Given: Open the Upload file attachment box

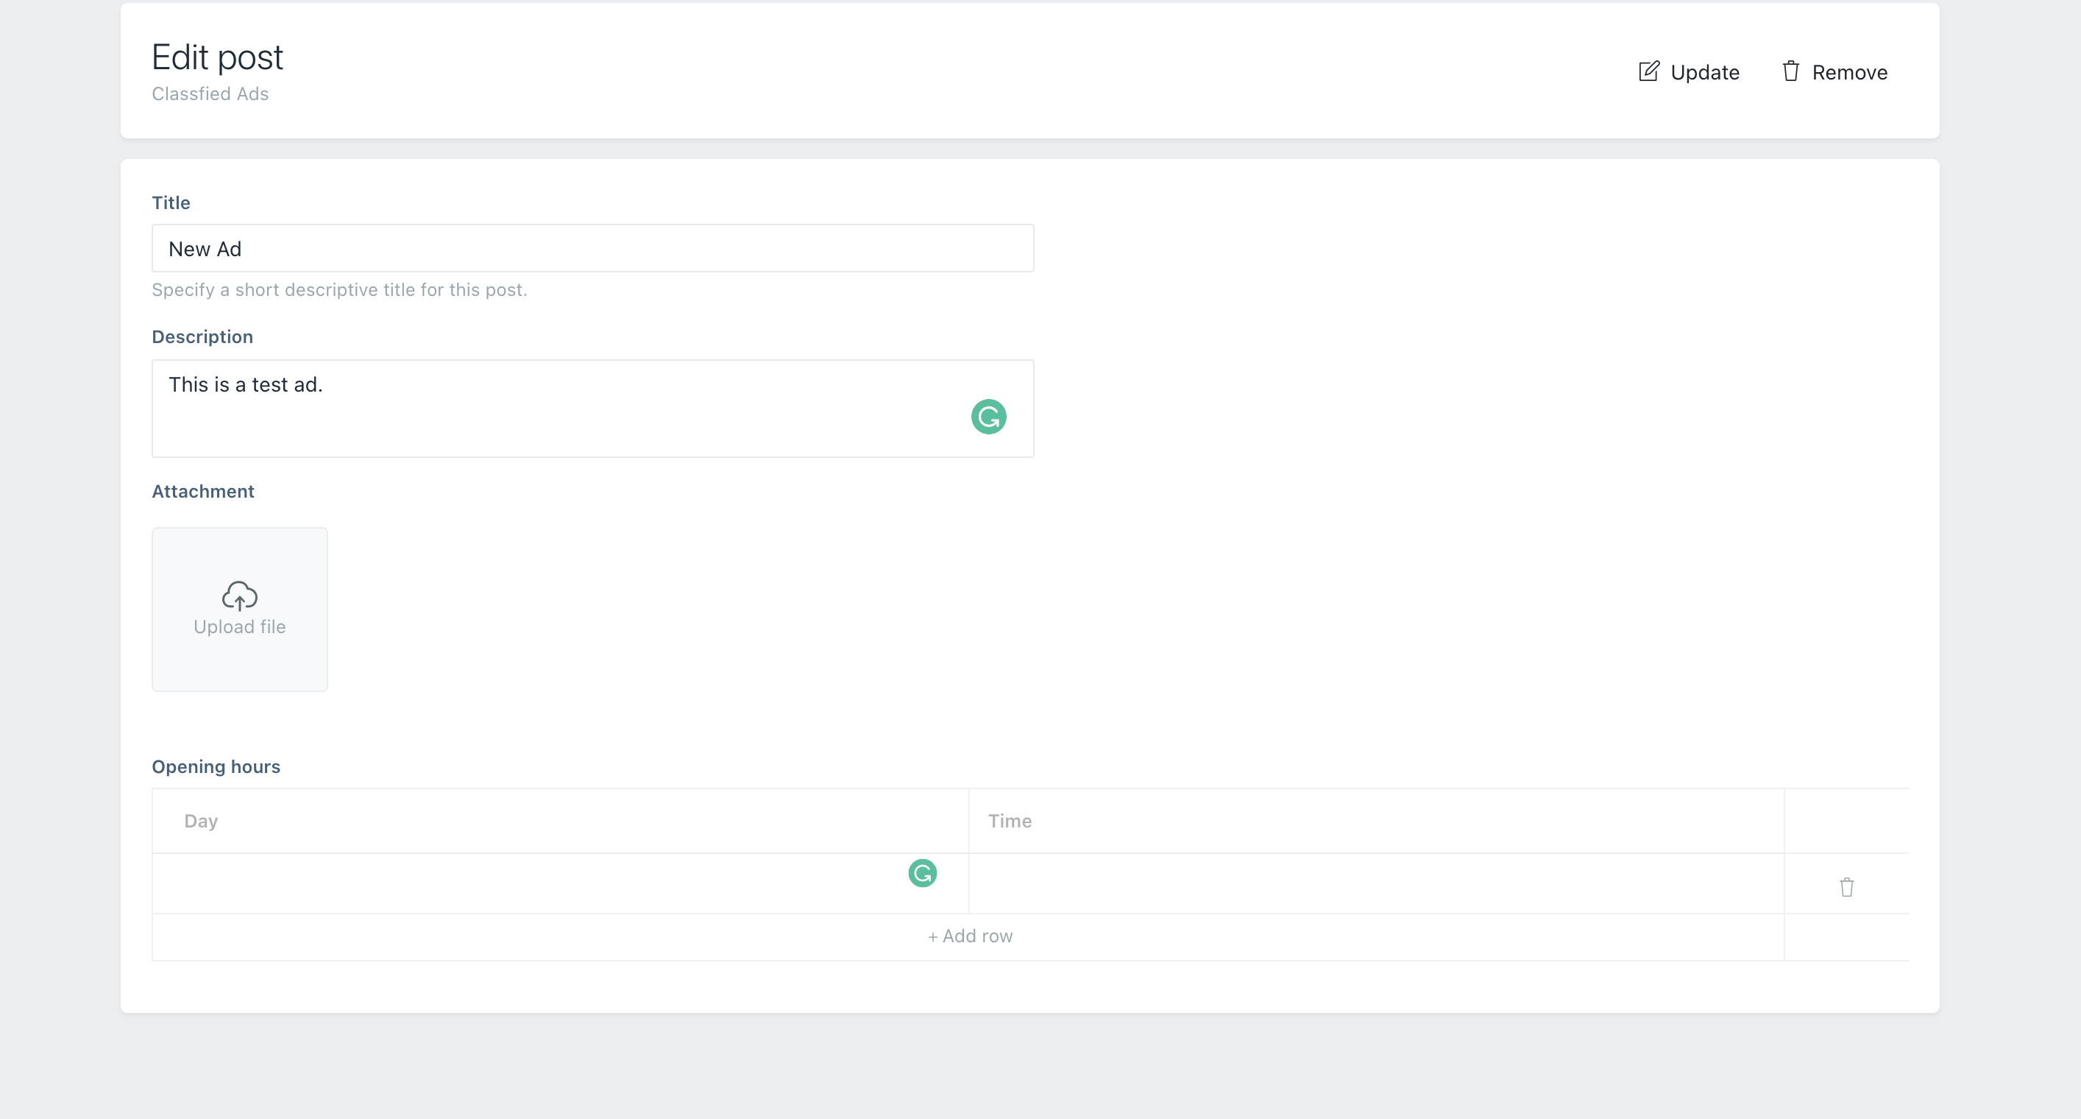Looking at the screenshot, I should [239, 609].
